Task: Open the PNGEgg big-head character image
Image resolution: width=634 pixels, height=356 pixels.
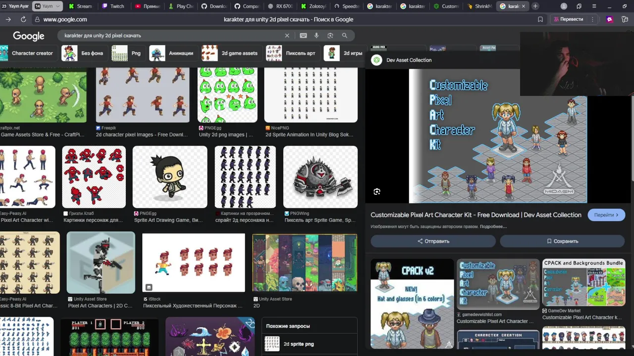Action: click(170, 177)
